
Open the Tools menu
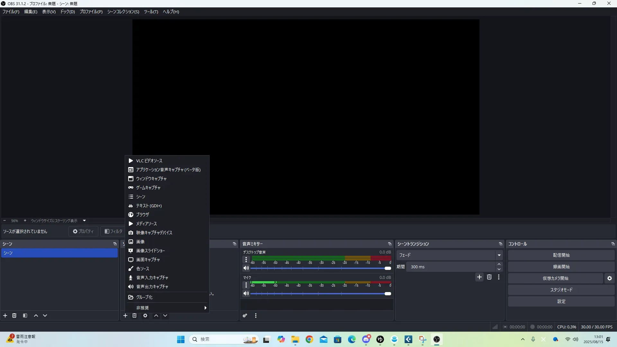point(151,12)
